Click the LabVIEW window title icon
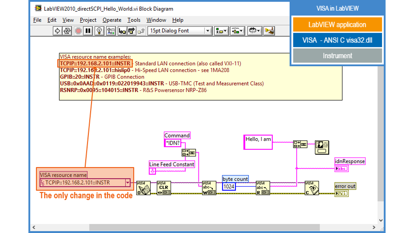 pos(38,8)
